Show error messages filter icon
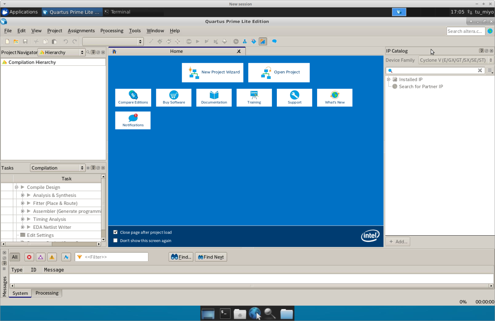 [x=29, y=257]
